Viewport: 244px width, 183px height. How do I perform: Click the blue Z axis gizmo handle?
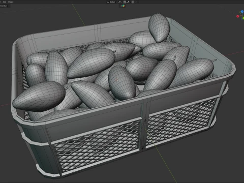pos(242,11)
